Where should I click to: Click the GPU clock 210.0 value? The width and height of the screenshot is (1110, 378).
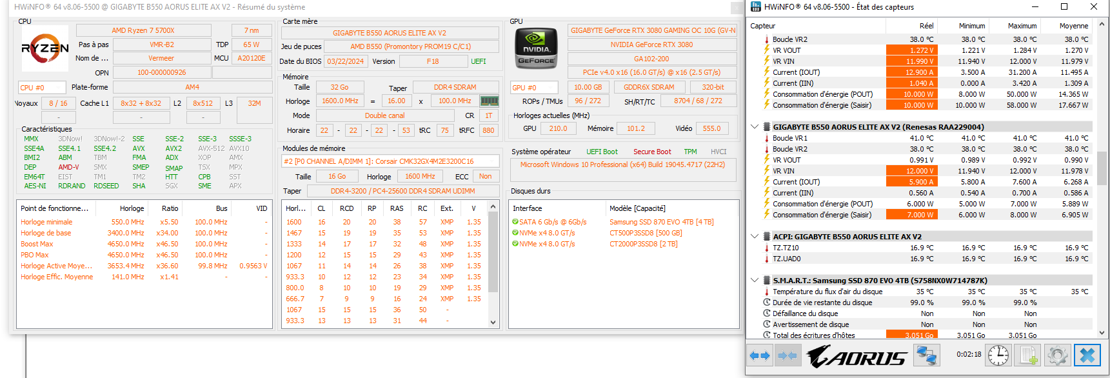coord(559,128)
